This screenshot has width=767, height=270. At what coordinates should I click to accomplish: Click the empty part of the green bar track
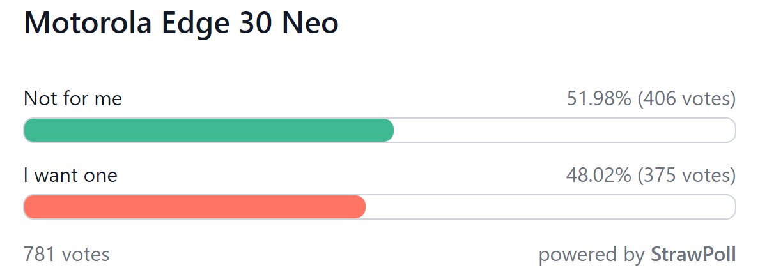(x=565, y=130)
